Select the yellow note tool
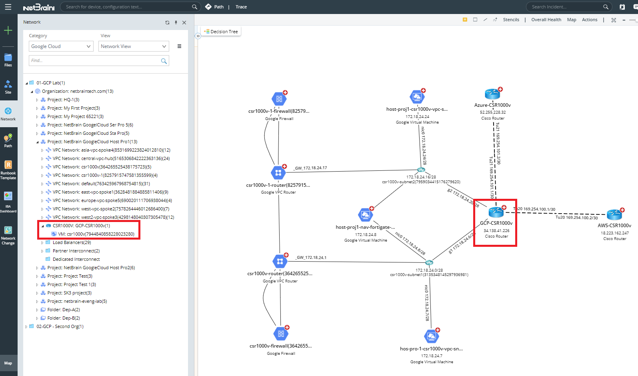 point(465,20)
